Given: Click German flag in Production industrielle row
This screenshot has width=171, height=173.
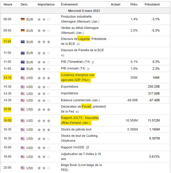Looking at the screenshot, I should click(x=23, y=19).
